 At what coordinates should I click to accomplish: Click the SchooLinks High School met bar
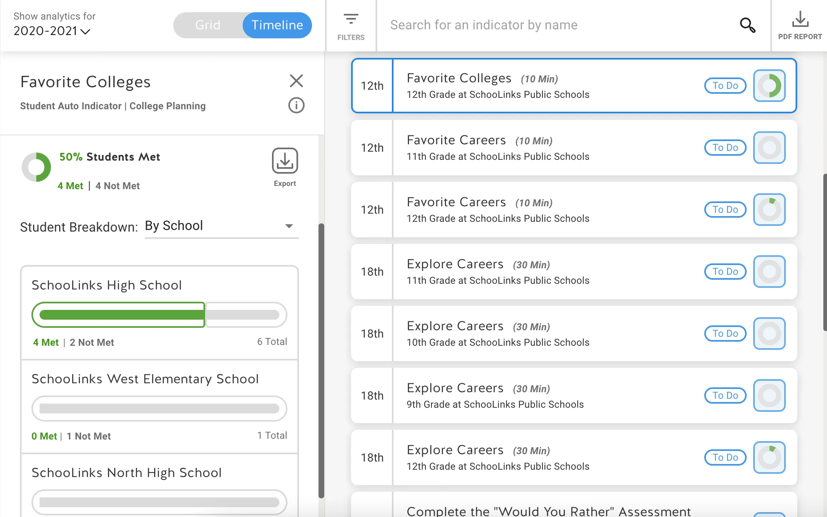[118, 315]
